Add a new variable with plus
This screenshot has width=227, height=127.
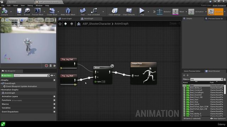[54, 108]
